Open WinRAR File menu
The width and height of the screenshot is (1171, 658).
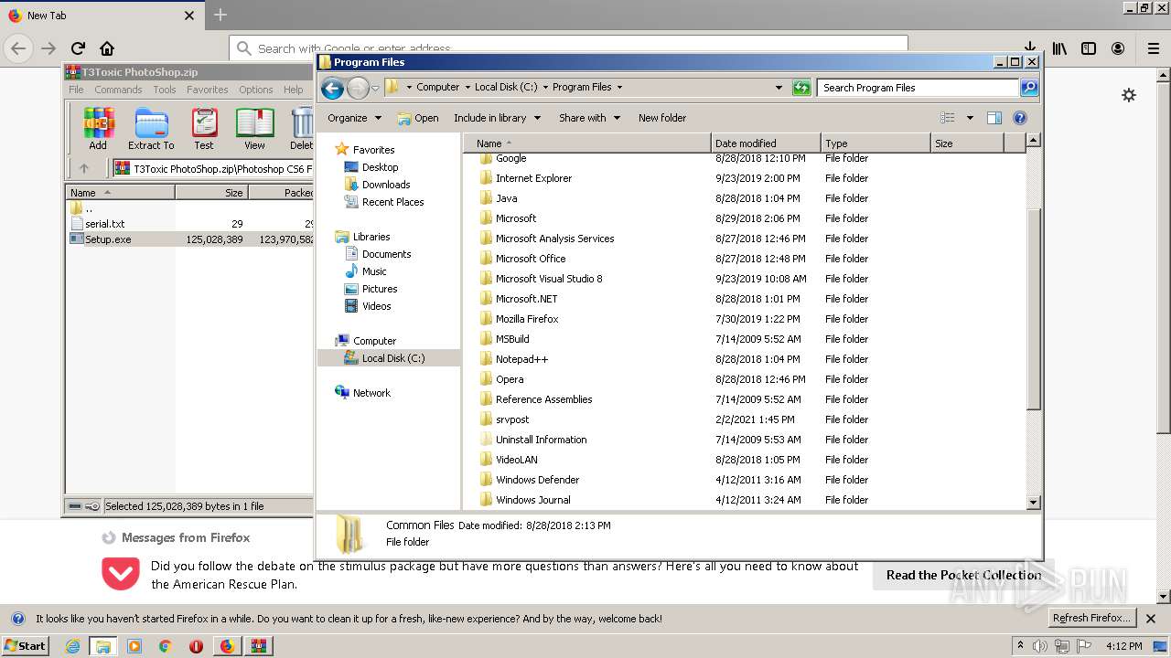(x=76, y=90)
